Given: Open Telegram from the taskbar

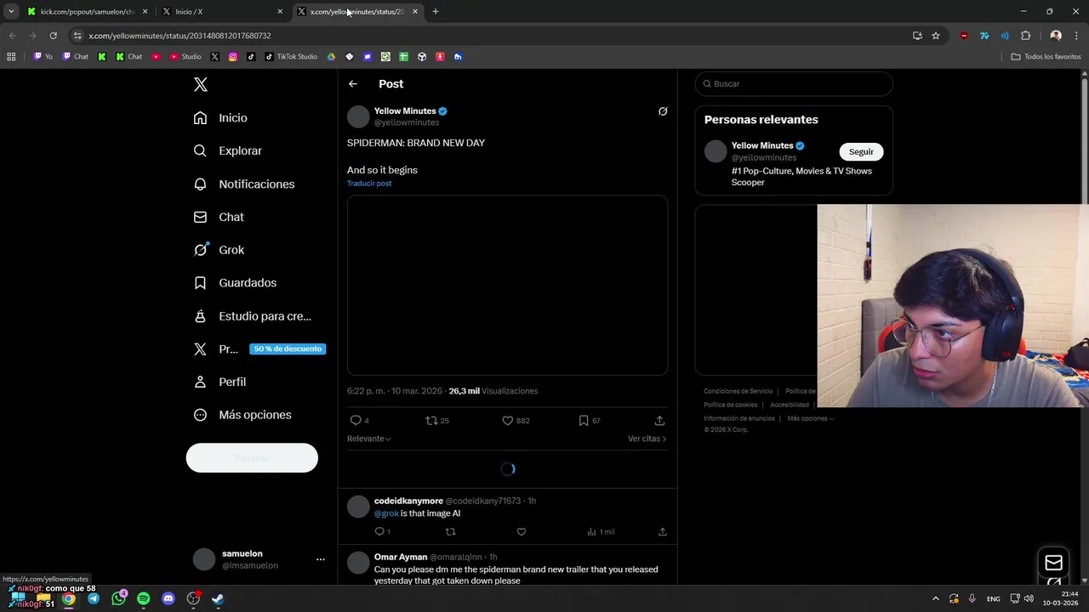Looking at the screenshot, I should click(94, 598).
